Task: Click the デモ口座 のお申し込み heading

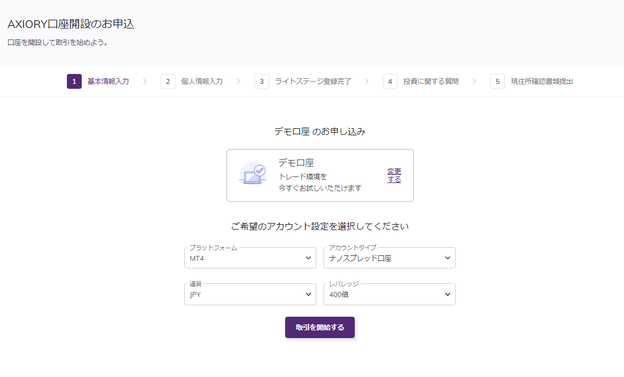Action: coord(320,132)
